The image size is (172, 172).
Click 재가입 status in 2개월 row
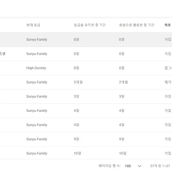[168, 82]
